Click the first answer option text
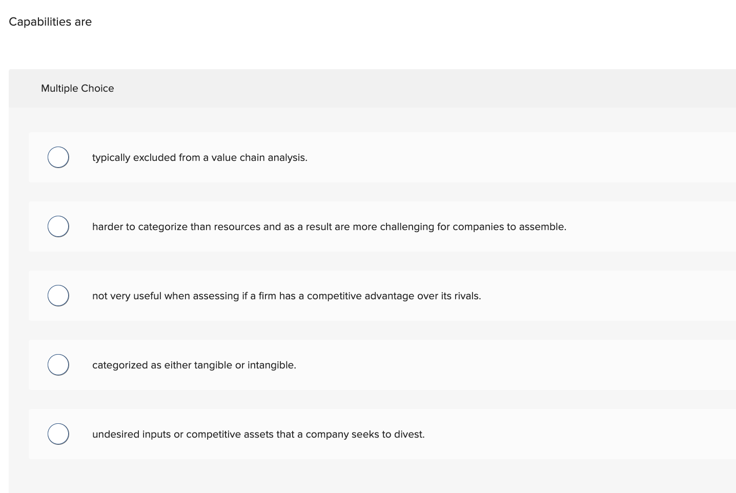This screenshot has height=493, width=736. [x=199, y=157]
